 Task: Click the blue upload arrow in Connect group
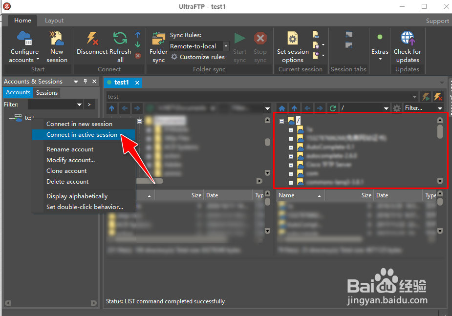coord(138,35)
